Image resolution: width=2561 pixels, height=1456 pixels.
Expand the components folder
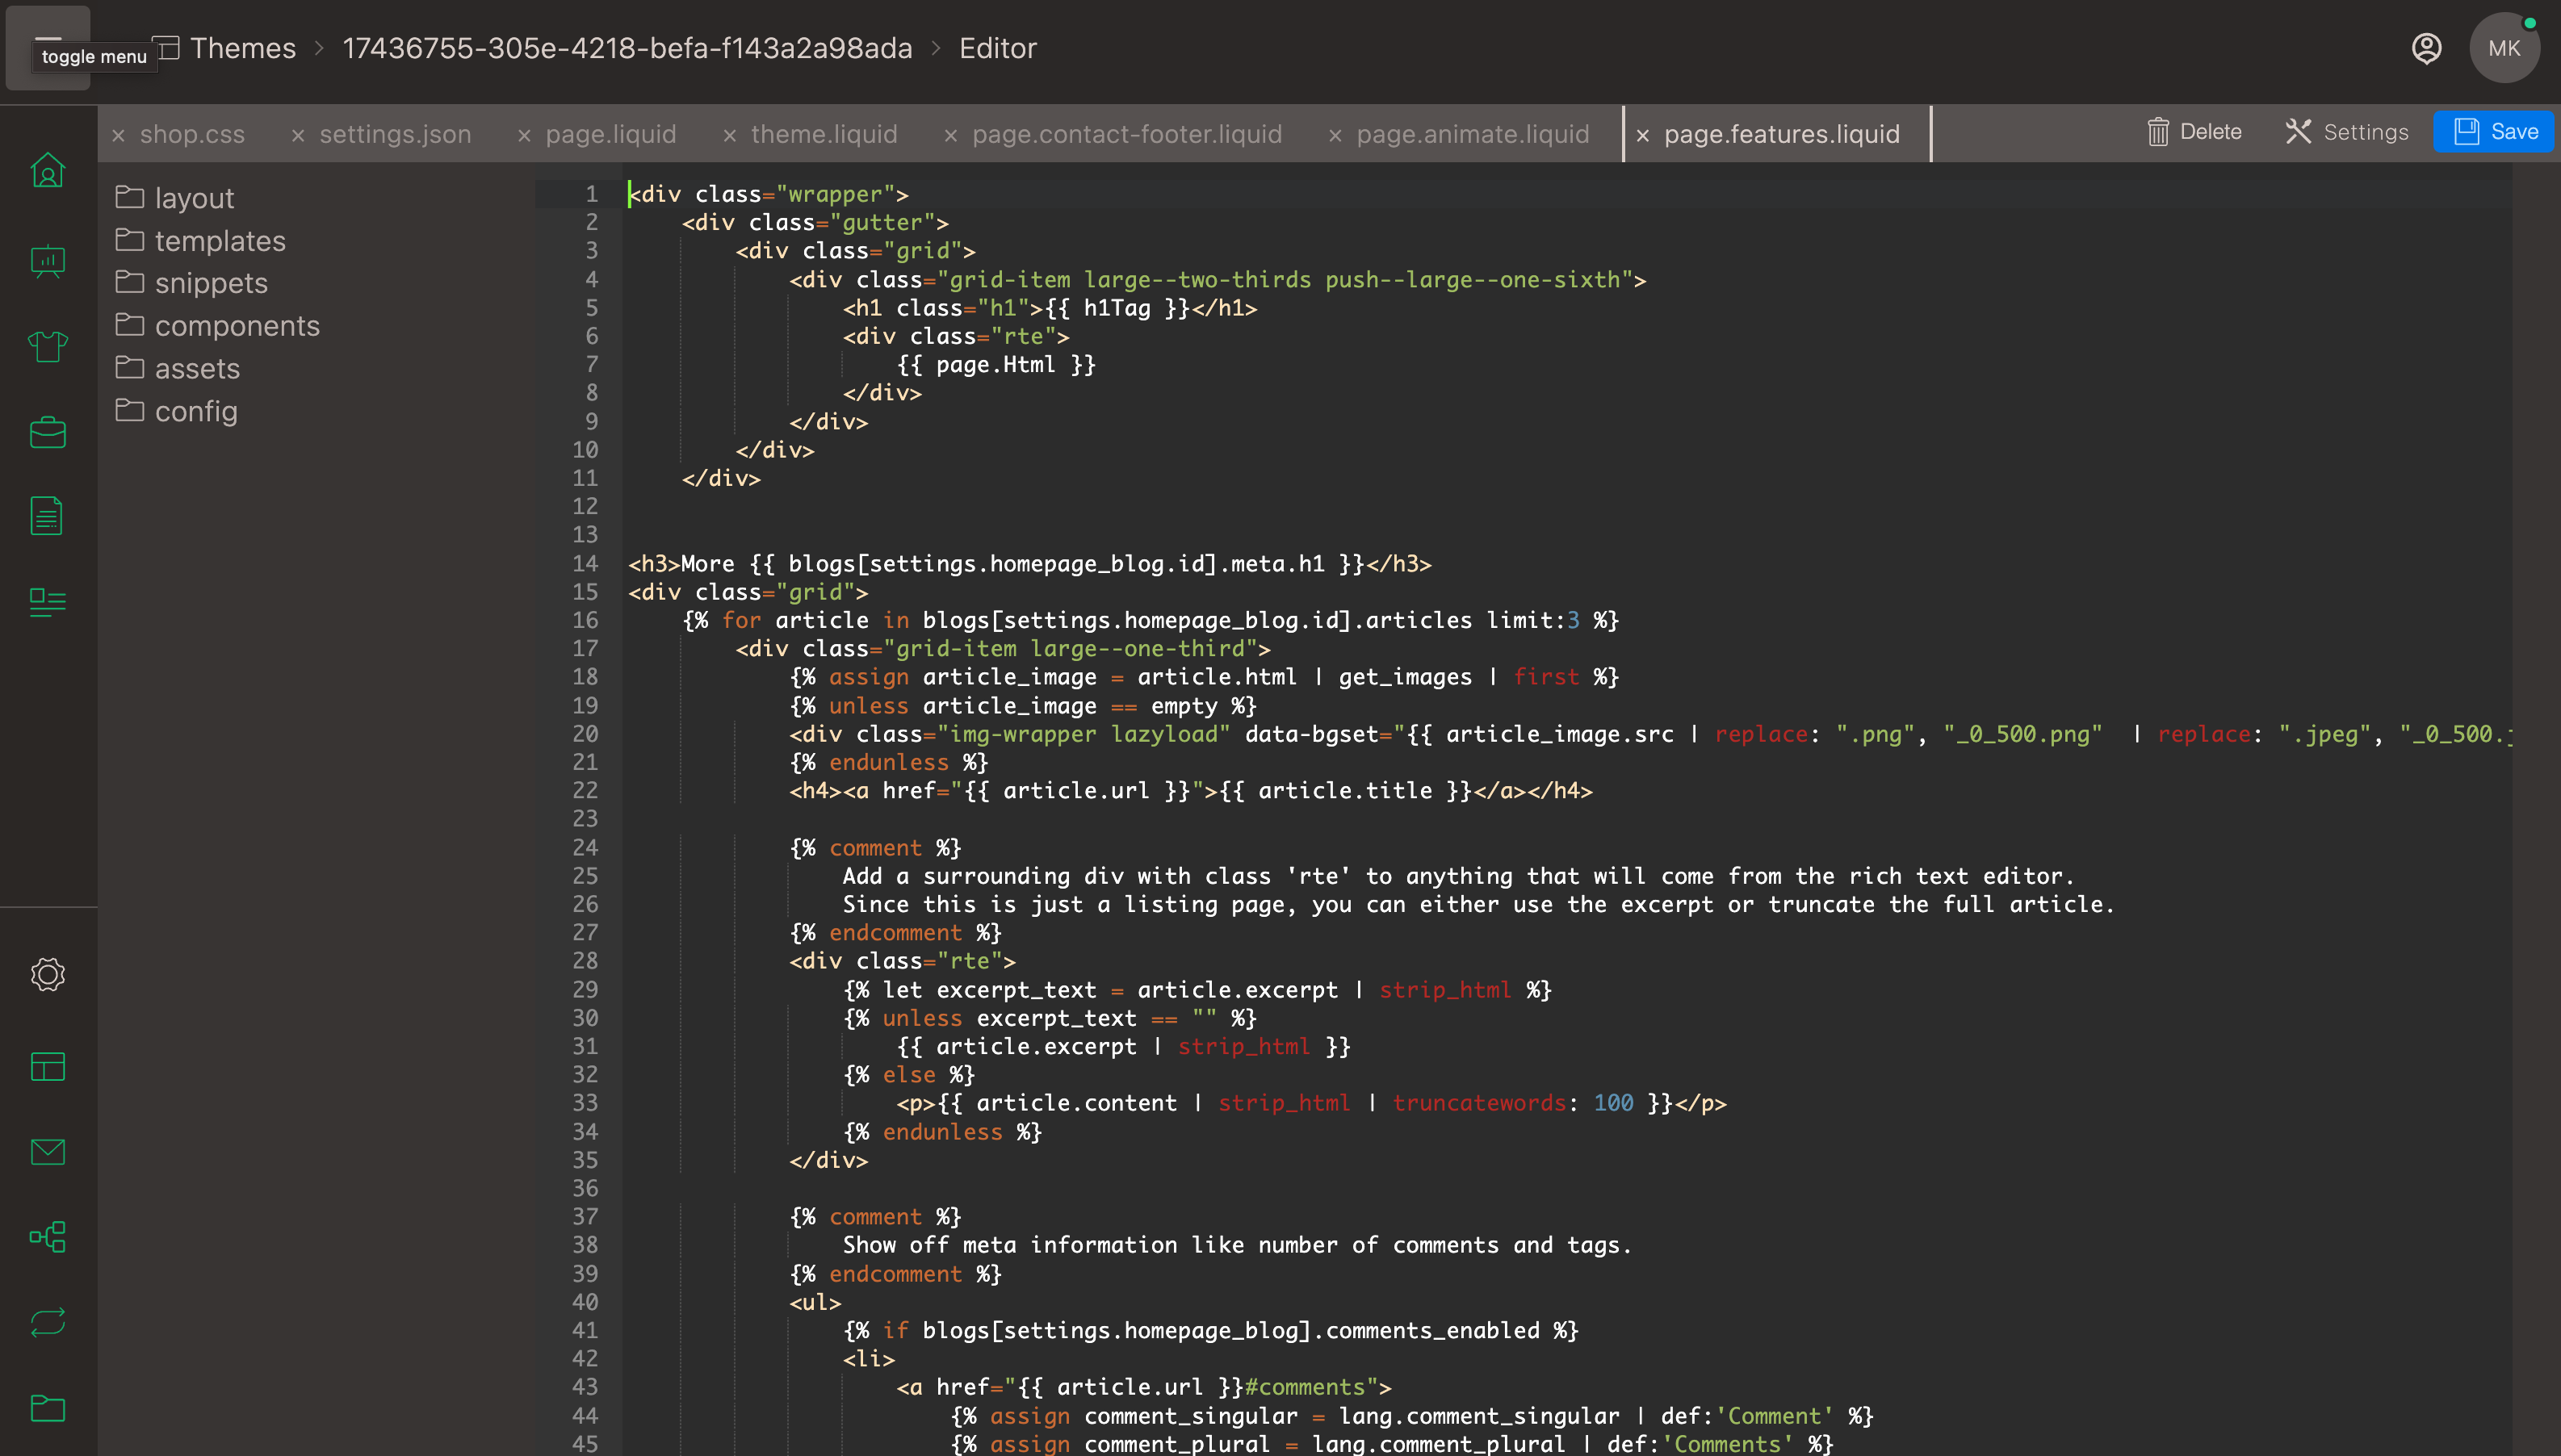click(x=238, y=325)
